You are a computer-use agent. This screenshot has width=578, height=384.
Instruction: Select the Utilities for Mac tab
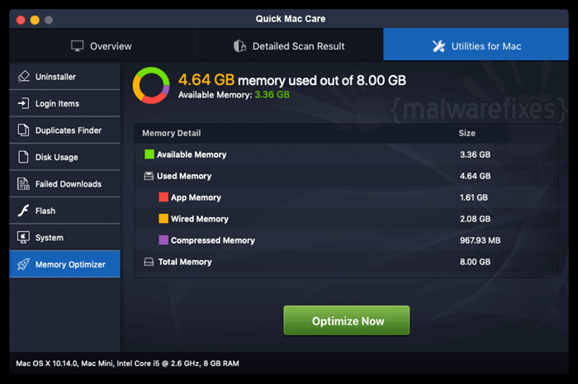click(476, 45)
